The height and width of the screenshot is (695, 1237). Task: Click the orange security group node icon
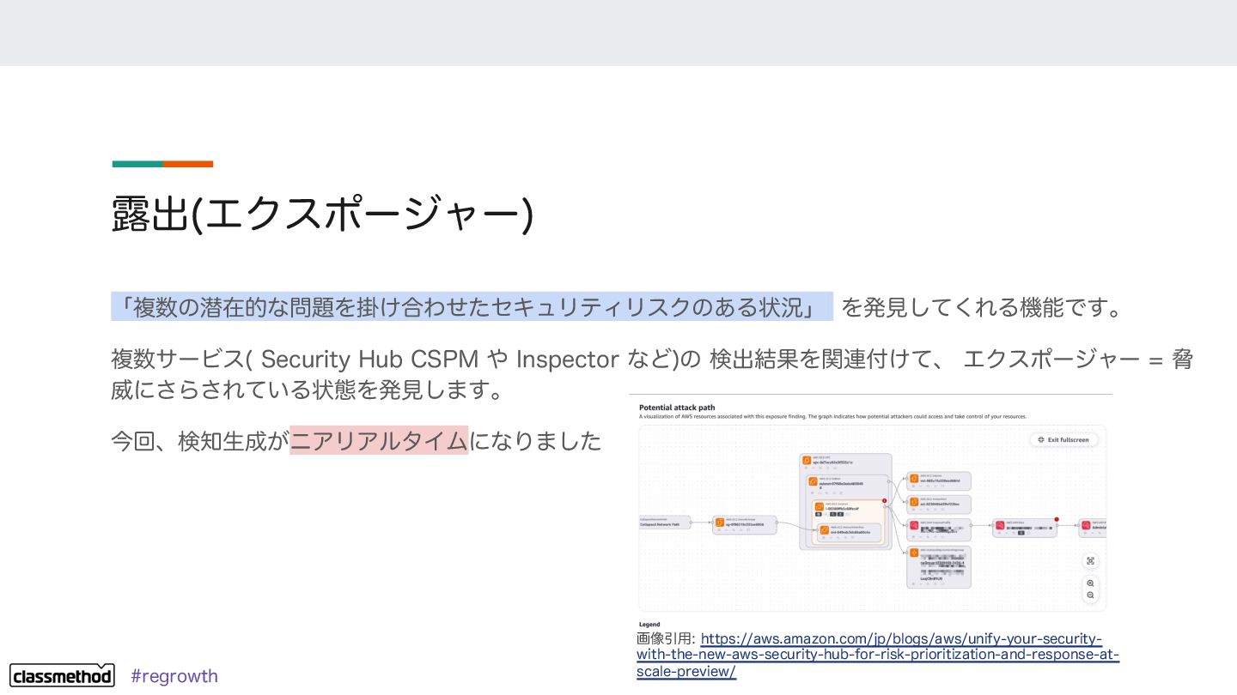pyautogui.click(x=721, y=521)
